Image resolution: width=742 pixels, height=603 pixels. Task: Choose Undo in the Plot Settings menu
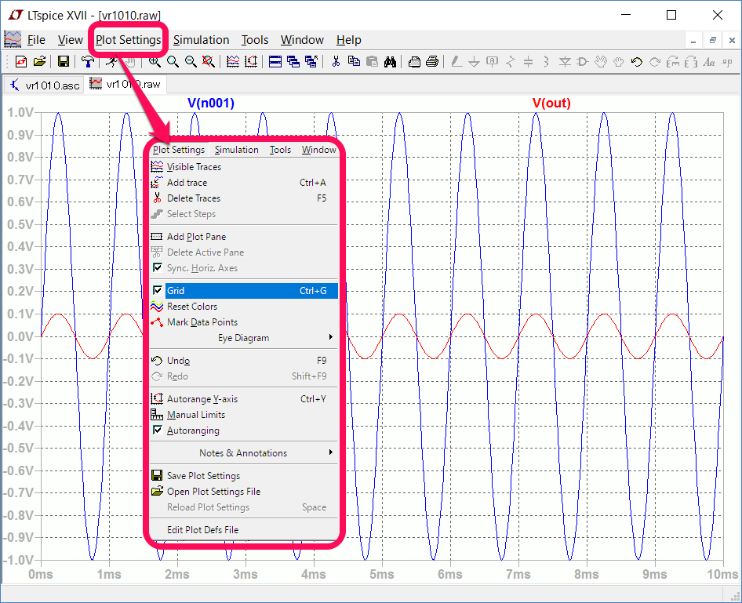[x=244, y=361]
